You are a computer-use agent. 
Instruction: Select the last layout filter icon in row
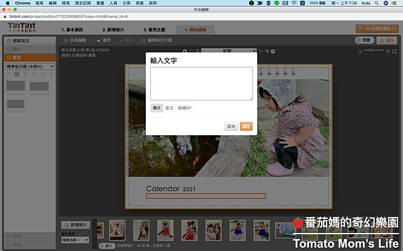click(52, 74)
